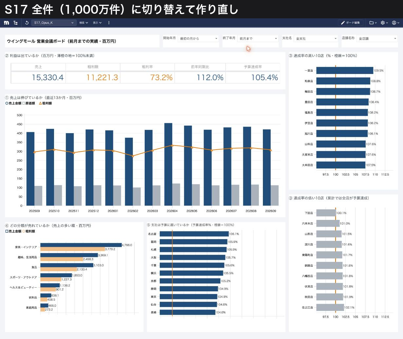403x339 pixels.
Task: Open the 検索 menu
Action: click(84, 23)
